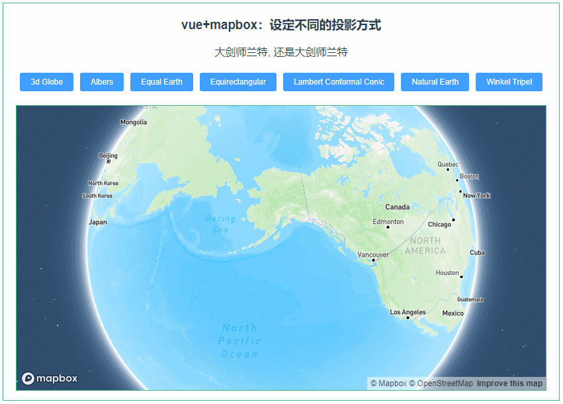Viewport: 563px width, 404px height.
Task: Click the NORTH AMERICA continent label
Action: pos(425,246)
